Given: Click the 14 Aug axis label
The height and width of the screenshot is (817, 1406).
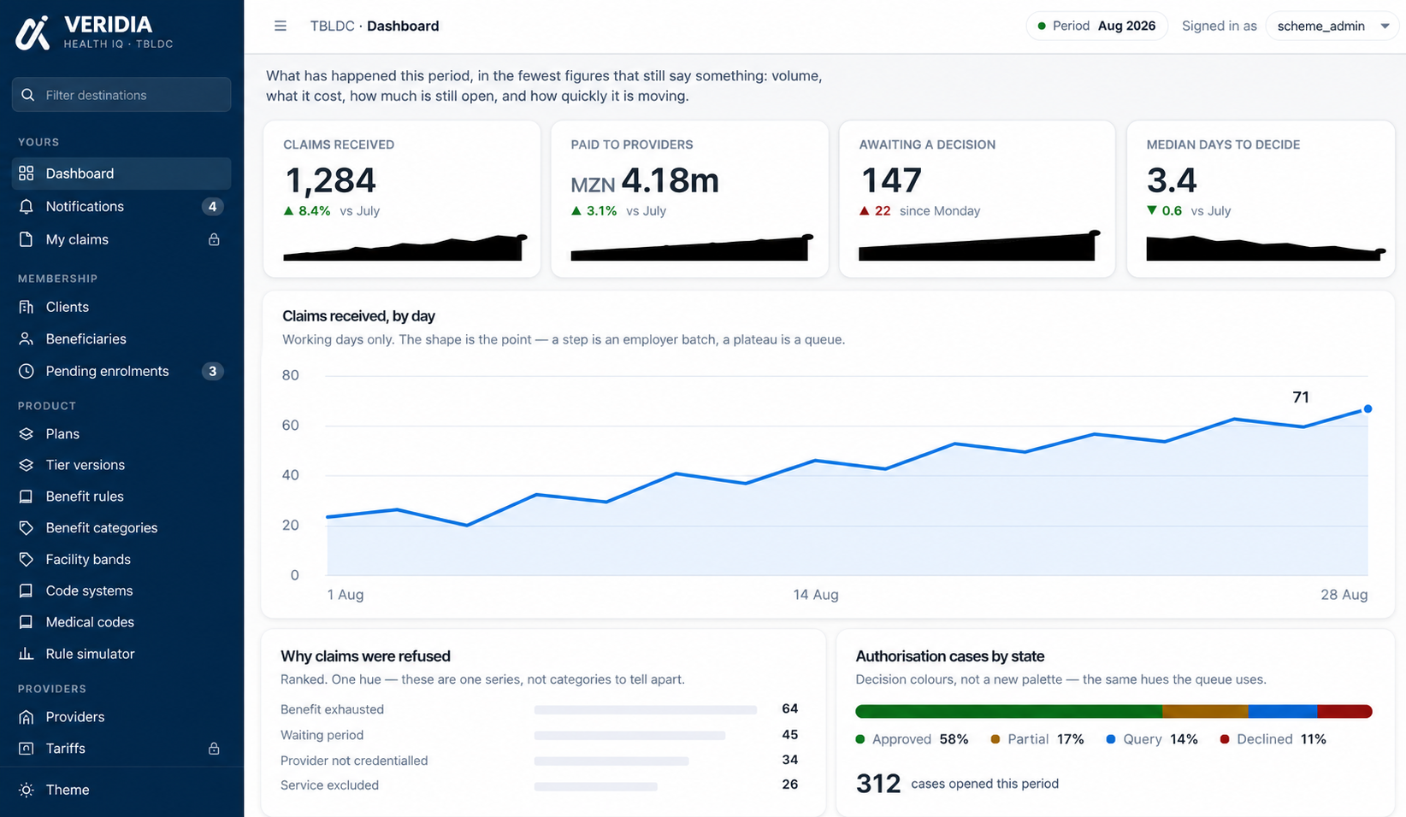Looking at the screenshot, I should 816,595.
